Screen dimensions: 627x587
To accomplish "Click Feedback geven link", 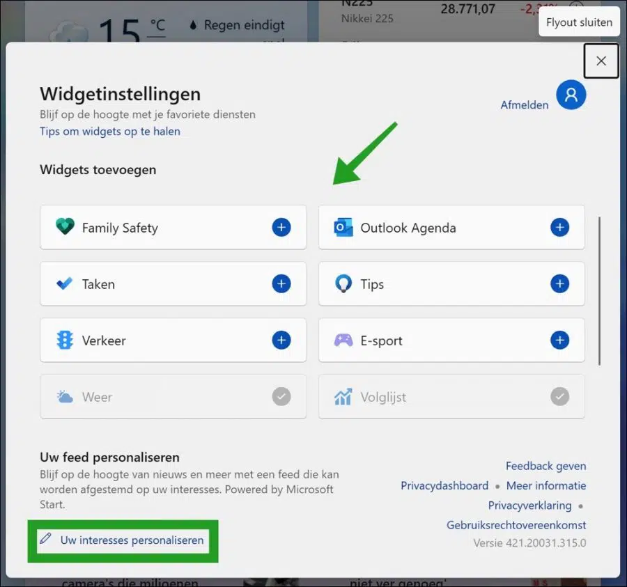I will (x=545, y=466).
